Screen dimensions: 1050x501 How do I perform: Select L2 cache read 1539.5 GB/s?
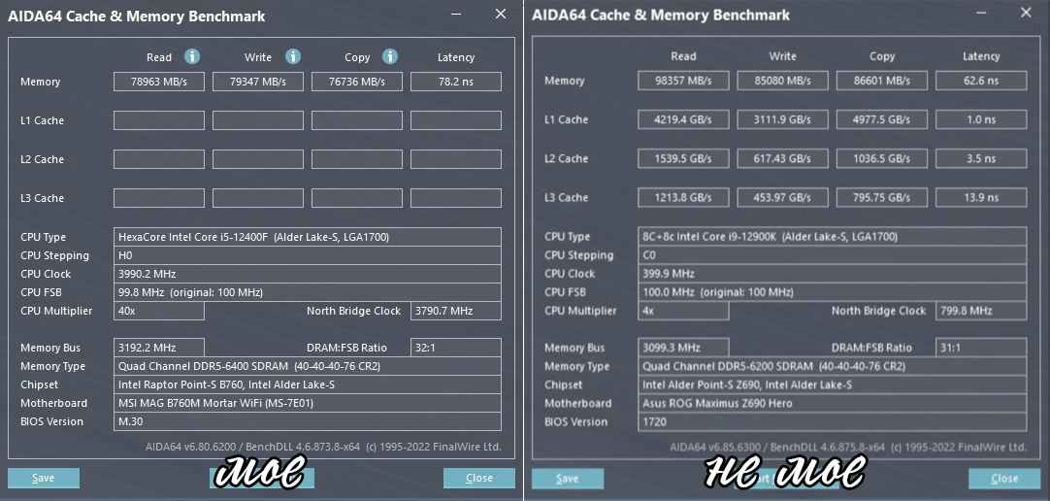pyautogui.click(x=684, y=158)
